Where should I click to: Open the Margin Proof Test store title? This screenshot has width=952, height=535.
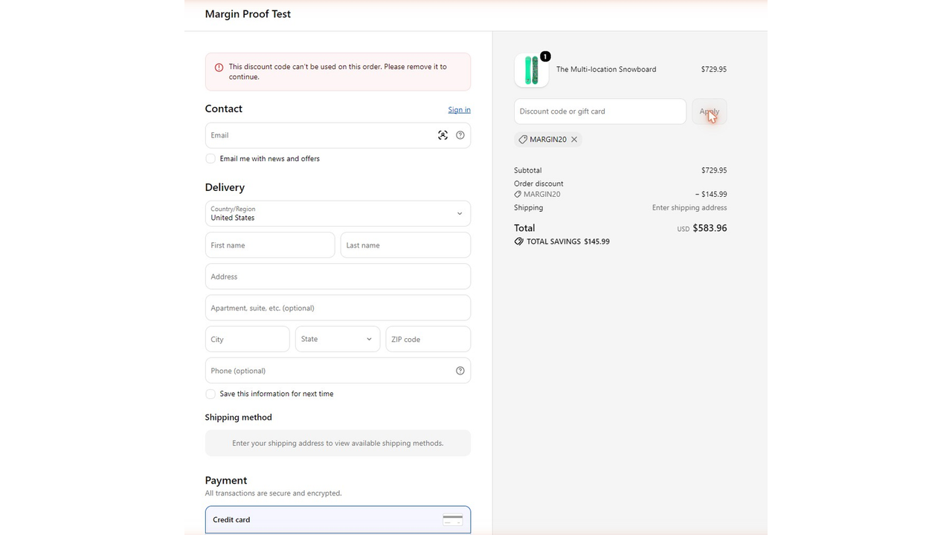[x=248, y=14]
